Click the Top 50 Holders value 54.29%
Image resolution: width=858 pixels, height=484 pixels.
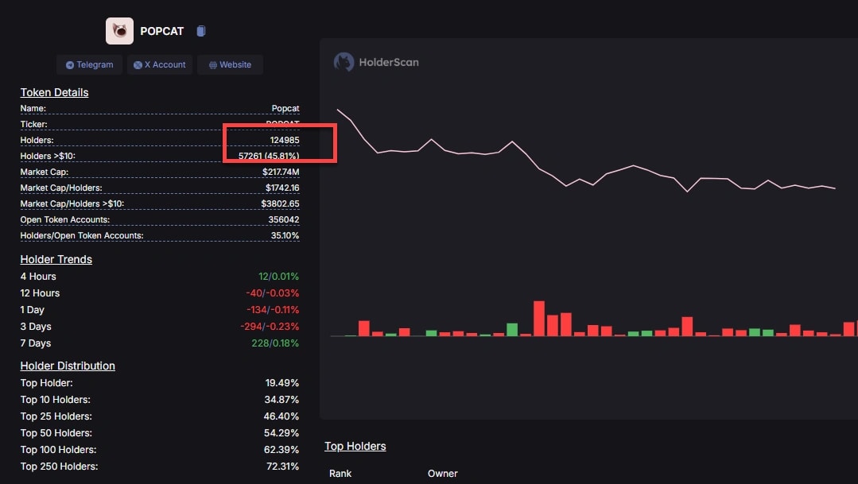click(x=281, y=433)
